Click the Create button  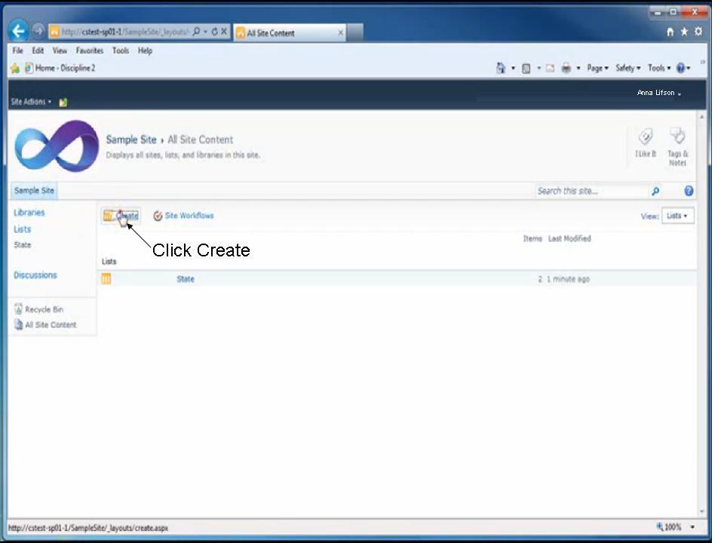pos(121,216)
